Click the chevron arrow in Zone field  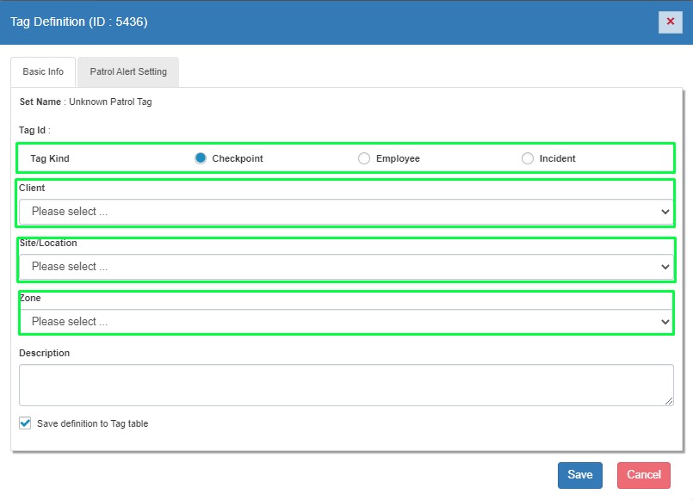pyautogui.click(x=665, y=322)
